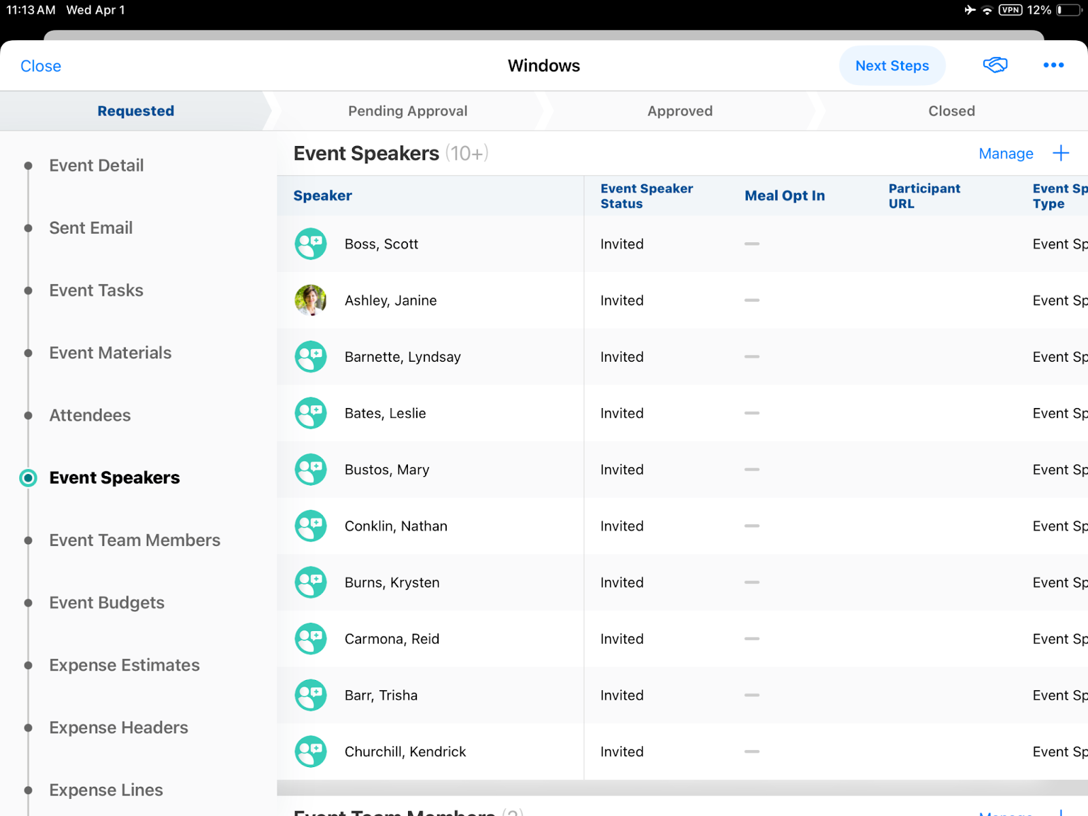
Task: Click Reid Carmona's avatar icon
Action: coord(311,639)
